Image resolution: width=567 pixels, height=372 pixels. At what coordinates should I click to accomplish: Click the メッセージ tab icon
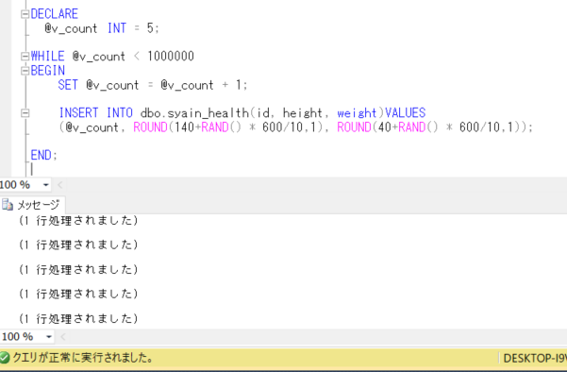point(8,205)
